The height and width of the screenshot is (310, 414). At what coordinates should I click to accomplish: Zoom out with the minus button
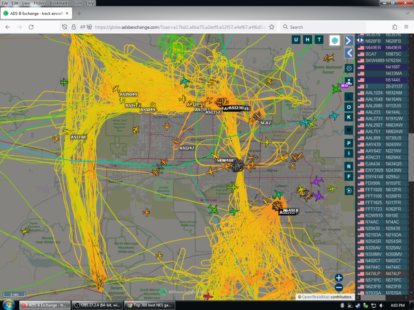point(339,287)
